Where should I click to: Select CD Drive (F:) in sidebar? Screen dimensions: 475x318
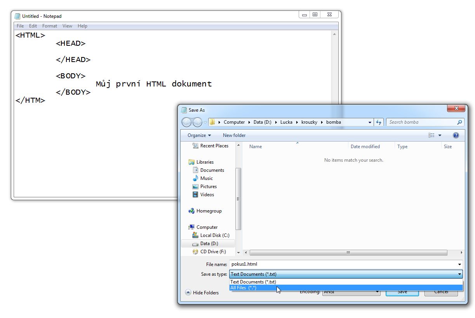point(213,252)
